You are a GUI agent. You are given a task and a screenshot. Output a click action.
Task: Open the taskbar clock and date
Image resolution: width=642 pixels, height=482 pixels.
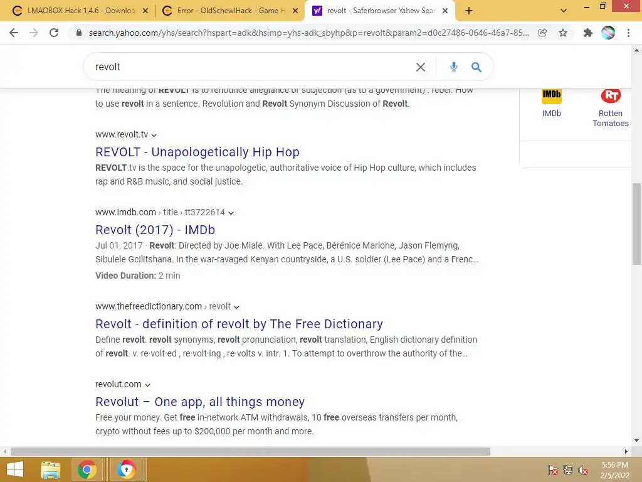pyautogui.click(x=614, y=470)
